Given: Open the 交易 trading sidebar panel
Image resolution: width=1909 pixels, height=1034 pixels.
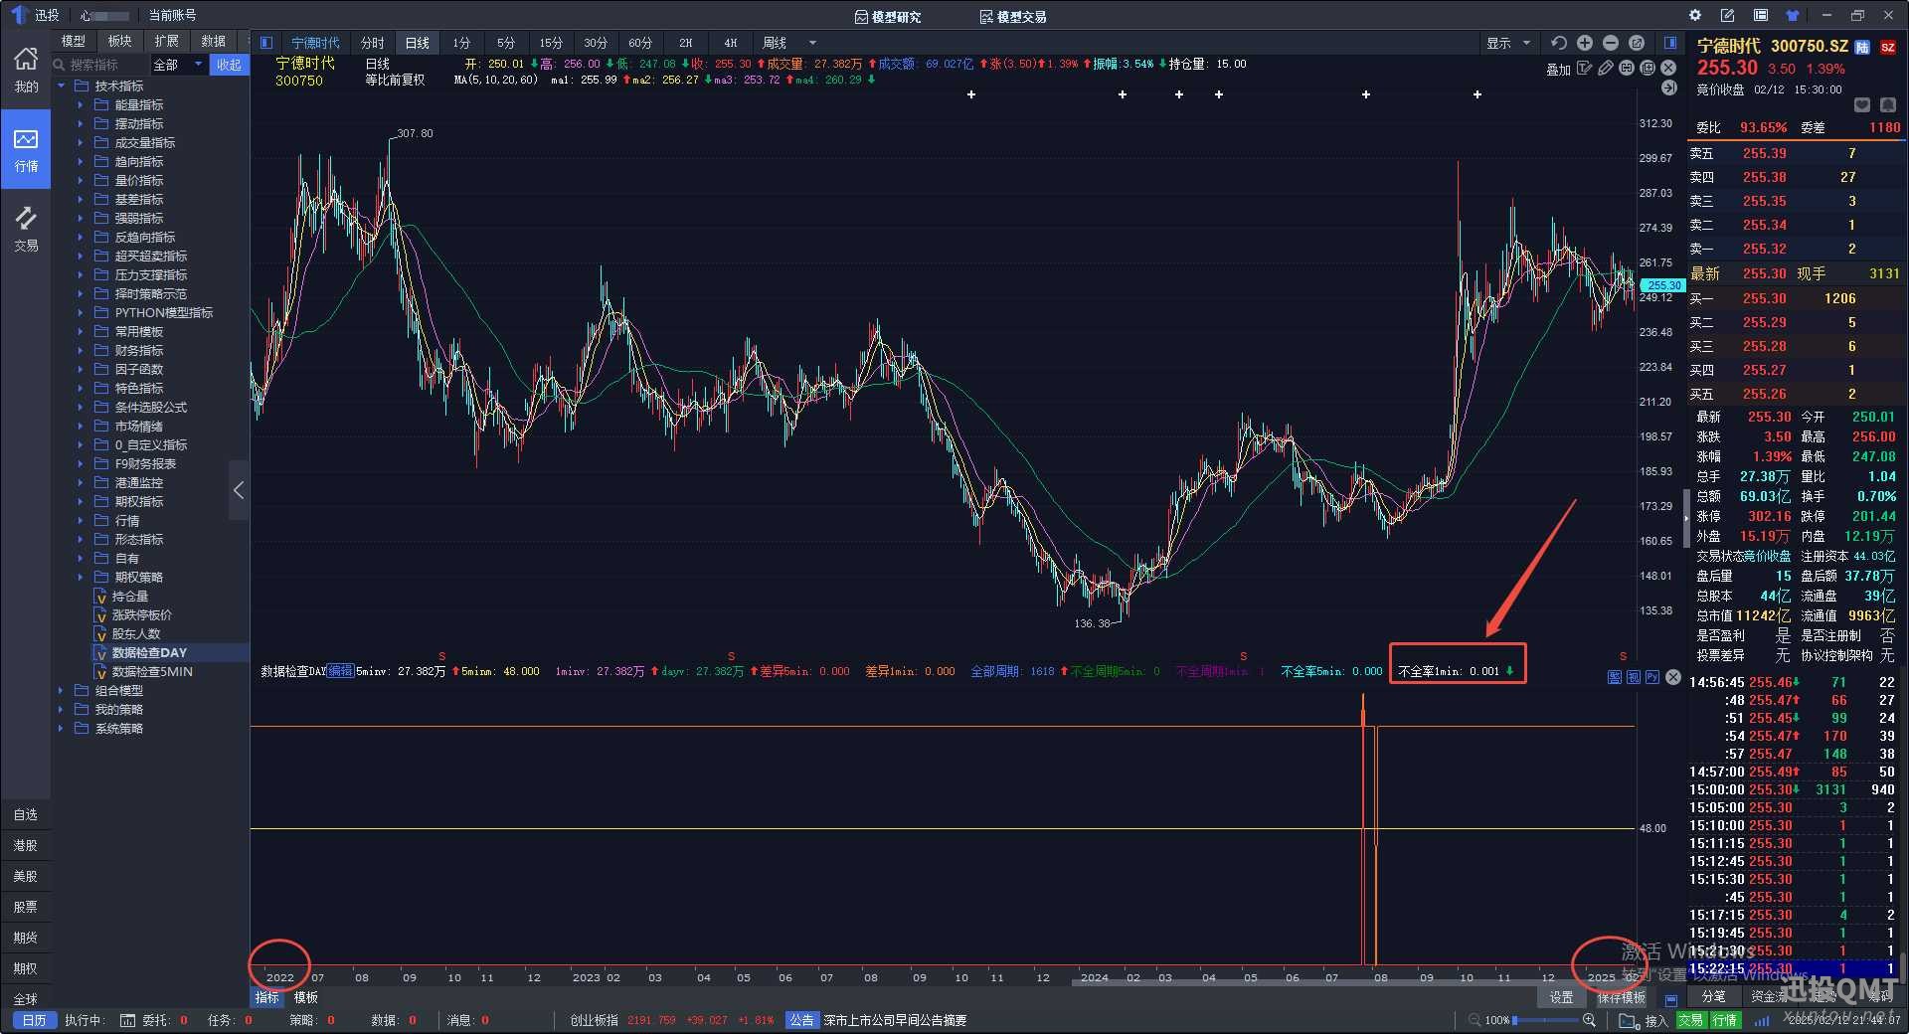Looking at the screenshot, I should 26,229.
